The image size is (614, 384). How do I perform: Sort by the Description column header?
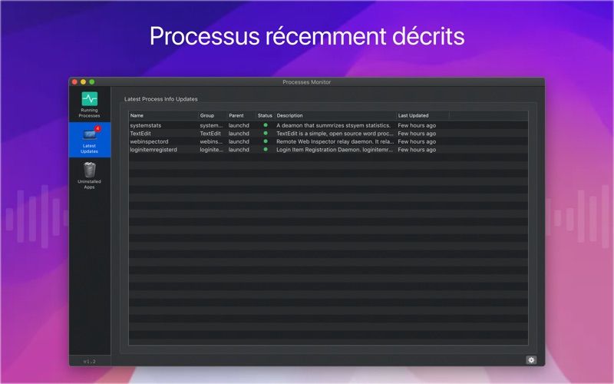click(x=335, y=116)
